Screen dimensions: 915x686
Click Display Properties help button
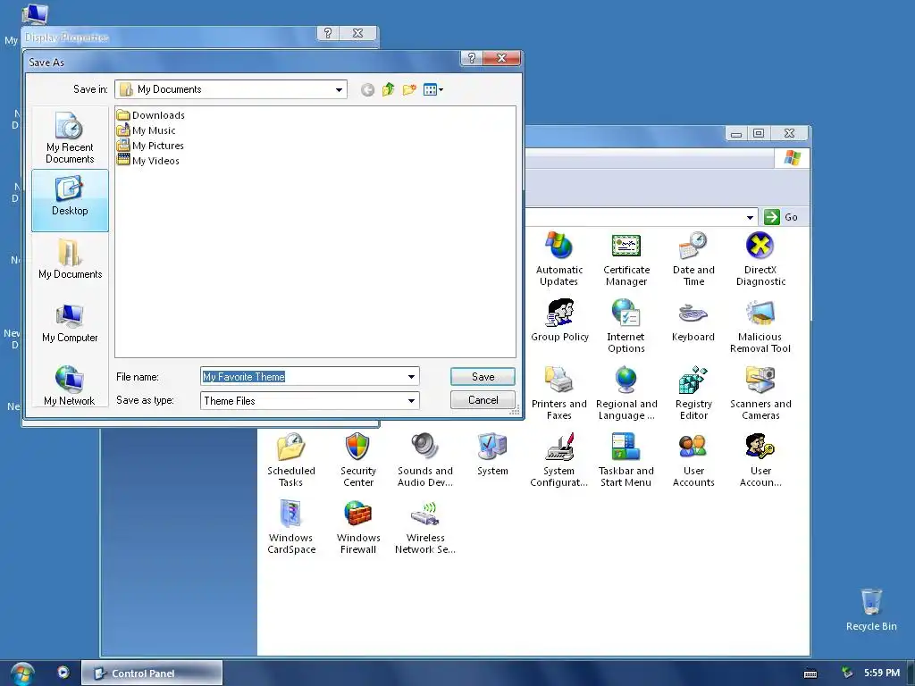[328, 33]
